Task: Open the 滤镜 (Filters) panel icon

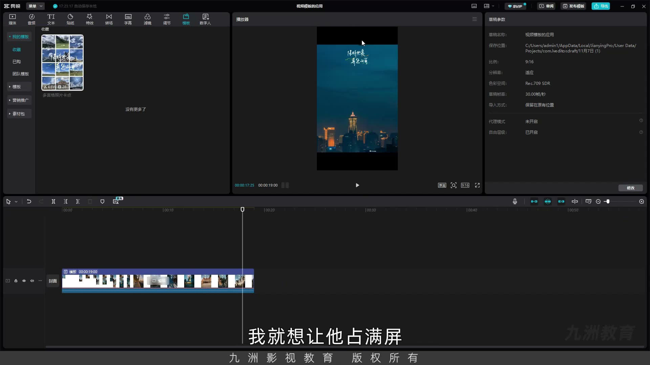Action: (x=148, y=19)
